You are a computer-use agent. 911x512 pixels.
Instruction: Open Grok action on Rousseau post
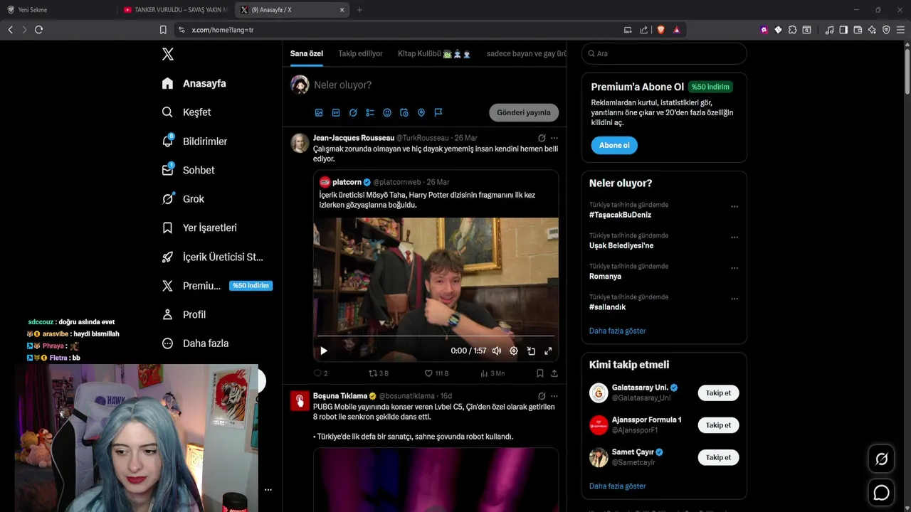(542, 138)
